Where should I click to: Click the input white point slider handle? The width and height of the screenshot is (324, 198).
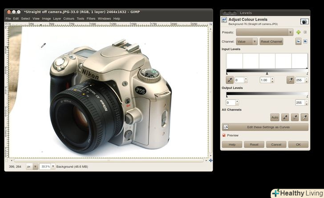pyautogui.click(x=307, y=73)
